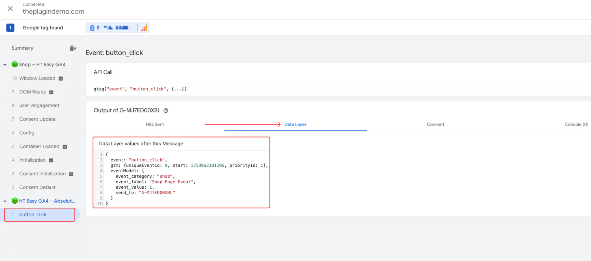The image size is (591, 261).
Task: Click the code icon beside Container Loaded
Action: (65, 147)
